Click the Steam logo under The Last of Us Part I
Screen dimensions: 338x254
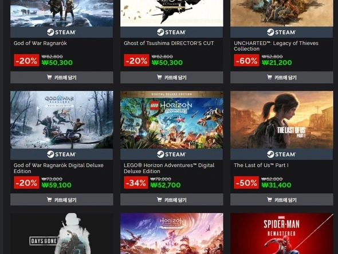(x=281, y=154)
